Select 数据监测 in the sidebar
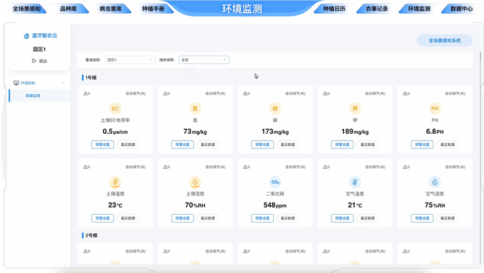Viewport: 484px width, 273px height. pos(40,95)
